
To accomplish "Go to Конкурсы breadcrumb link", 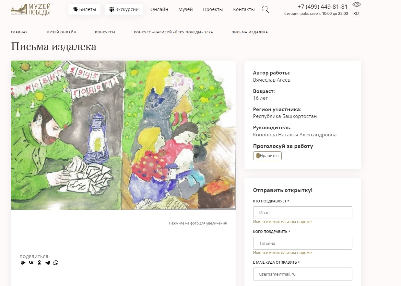I will (x=105, y=32).
